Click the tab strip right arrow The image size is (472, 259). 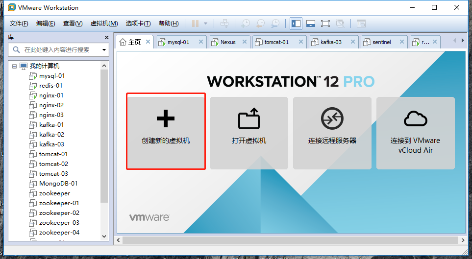point(463,40)
